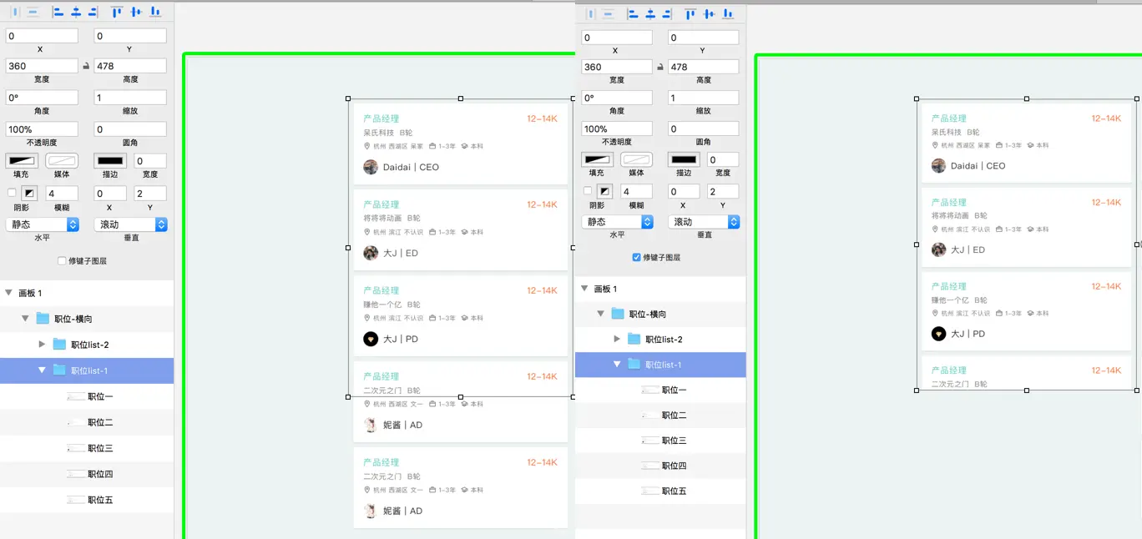Select 职位五 layer in left window
This screenshot has width=1142, height=539.
(87, 500)
